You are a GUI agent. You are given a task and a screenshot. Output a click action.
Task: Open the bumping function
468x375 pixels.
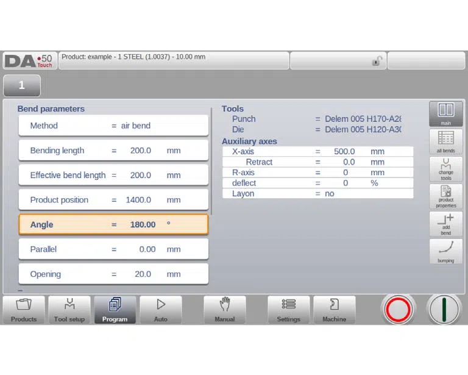click(x=446, y=252)
